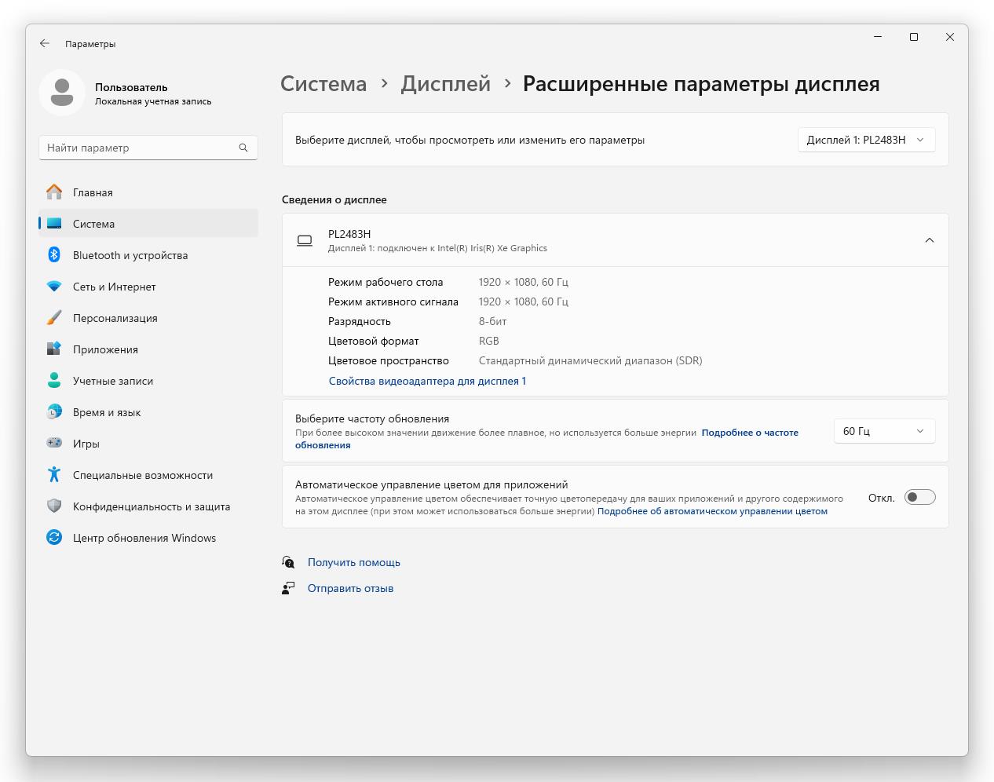Open Приложения using its icon

click(x=54, y=349)
